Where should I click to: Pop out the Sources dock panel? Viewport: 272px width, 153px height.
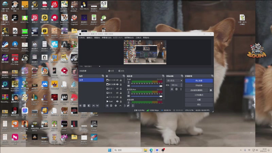[x=124, y=76]
